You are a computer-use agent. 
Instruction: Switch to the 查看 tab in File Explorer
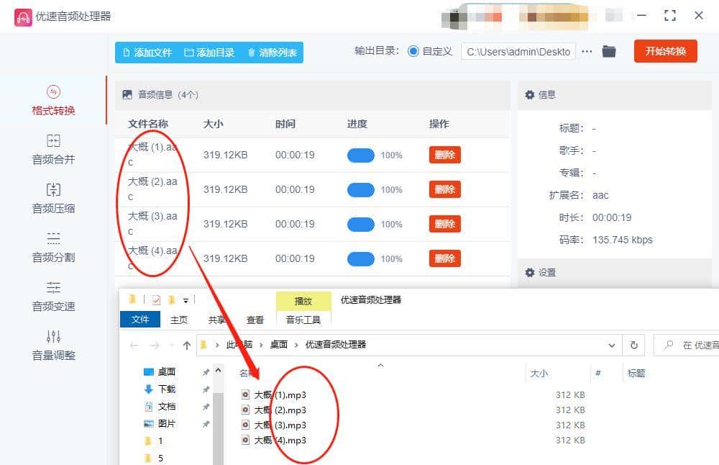tap(256, 319)
